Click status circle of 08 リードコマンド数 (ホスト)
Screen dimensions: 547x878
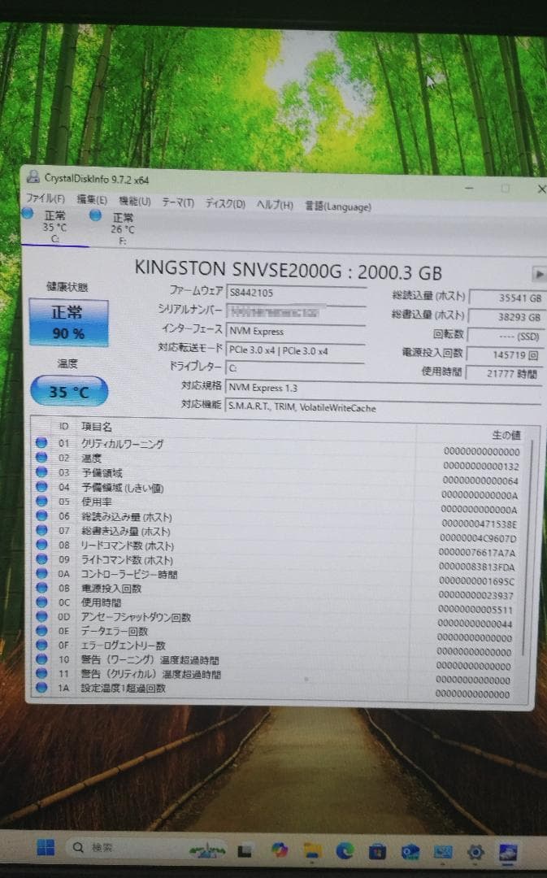[41, 544]
